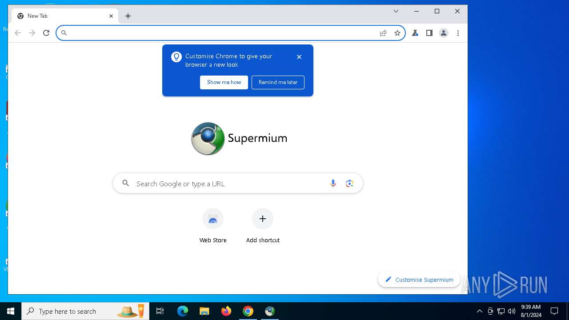The height and width of the screenshot is (320, 569).
Task: Open the volume control tray icon
Action: pyautogui.click(x=512, y=311)
